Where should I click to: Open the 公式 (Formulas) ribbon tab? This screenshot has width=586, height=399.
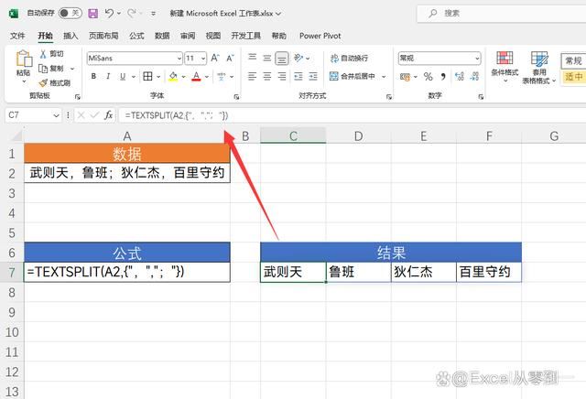pos(136,36)
